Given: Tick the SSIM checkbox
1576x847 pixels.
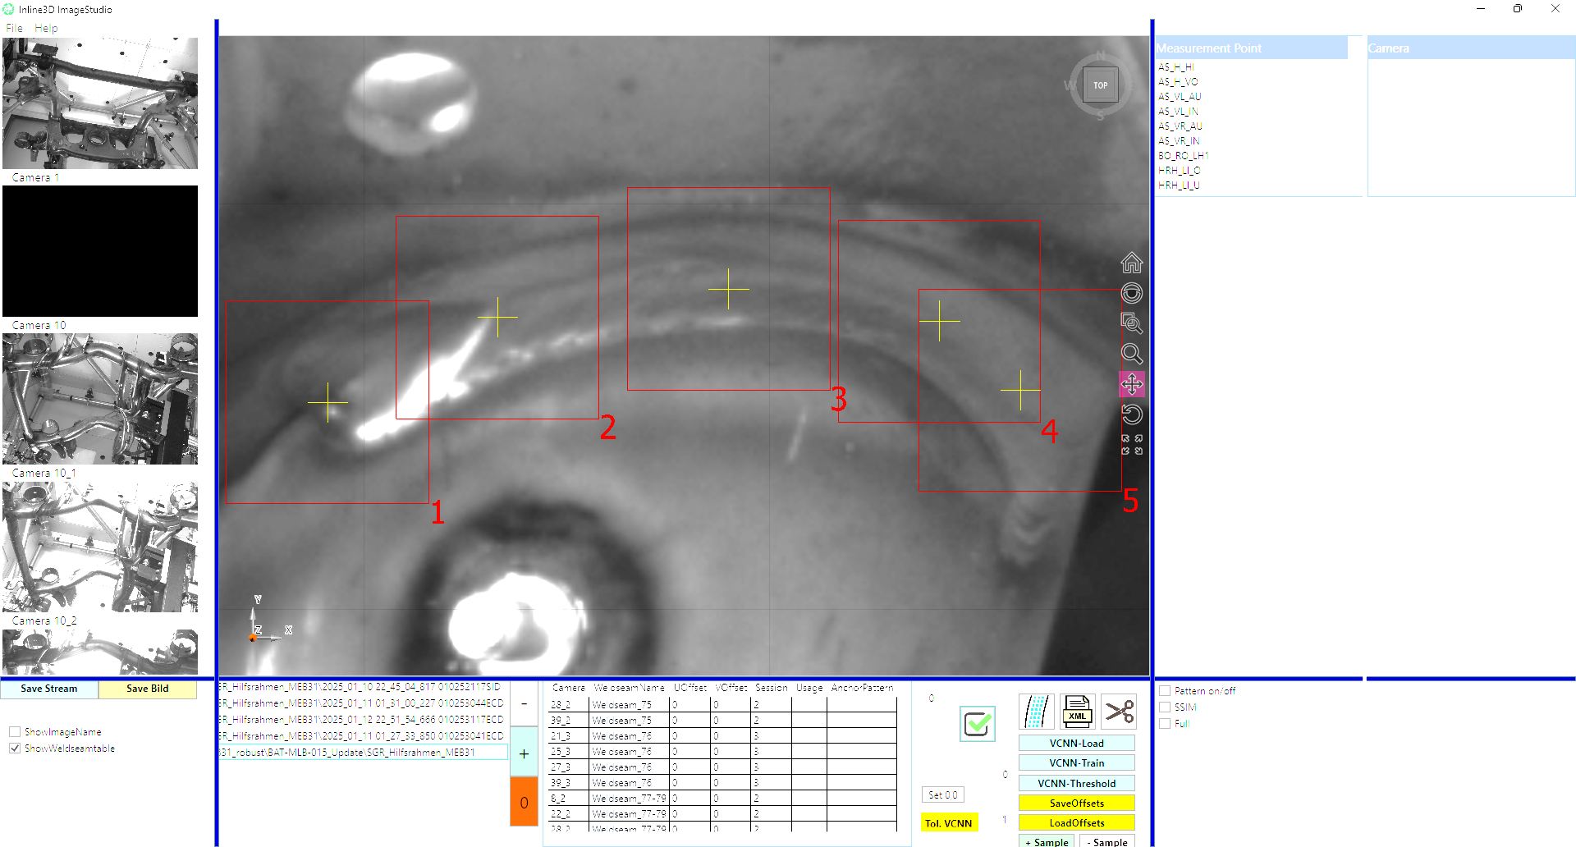Looking at the screenshot, I should (1165, 707).
